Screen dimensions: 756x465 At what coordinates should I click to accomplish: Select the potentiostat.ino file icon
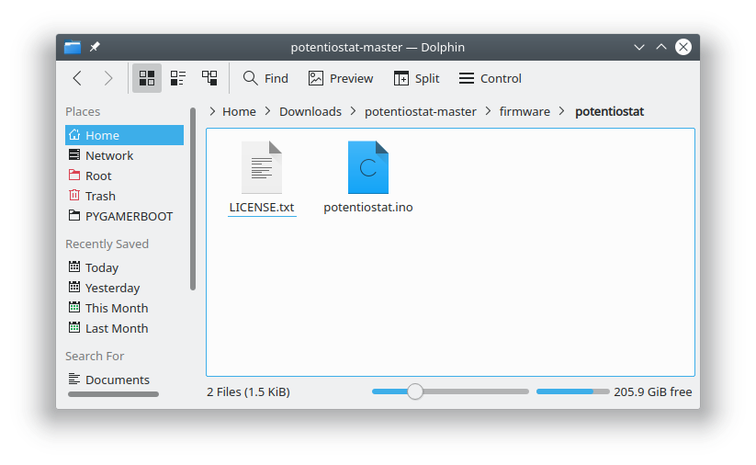click(368, 167)
